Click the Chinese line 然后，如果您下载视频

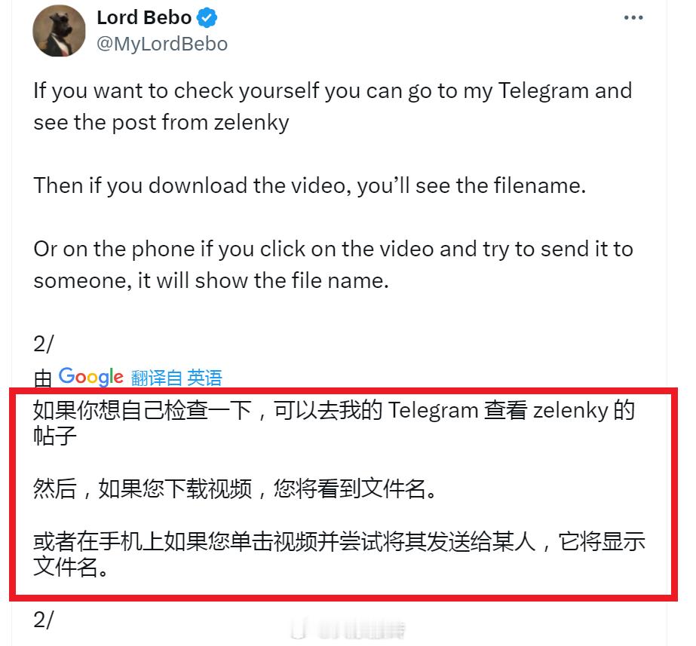pyautogui.click(x=234, y=488)
